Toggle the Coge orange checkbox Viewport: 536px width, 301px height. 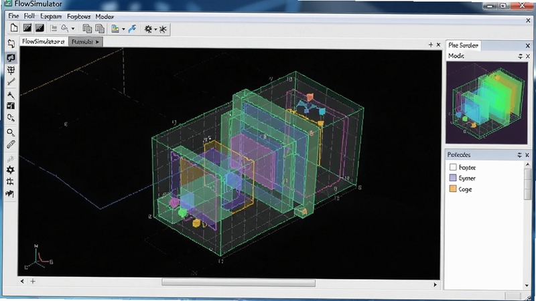tap(453, 189)
